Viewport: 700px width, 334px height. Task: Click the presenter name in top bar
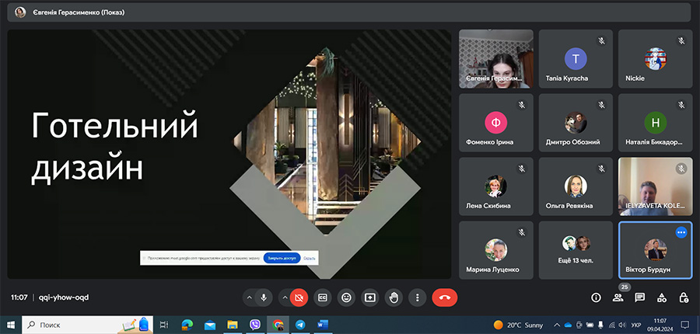(x=79, y=12)
